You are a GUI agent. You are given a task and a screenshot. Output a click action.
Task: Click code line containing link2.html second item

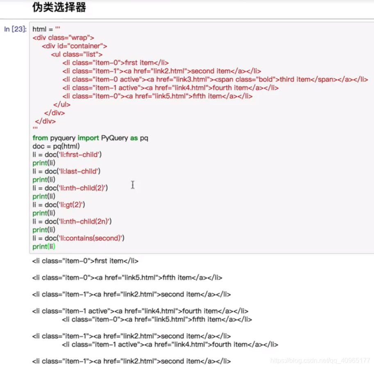[162, 71]
